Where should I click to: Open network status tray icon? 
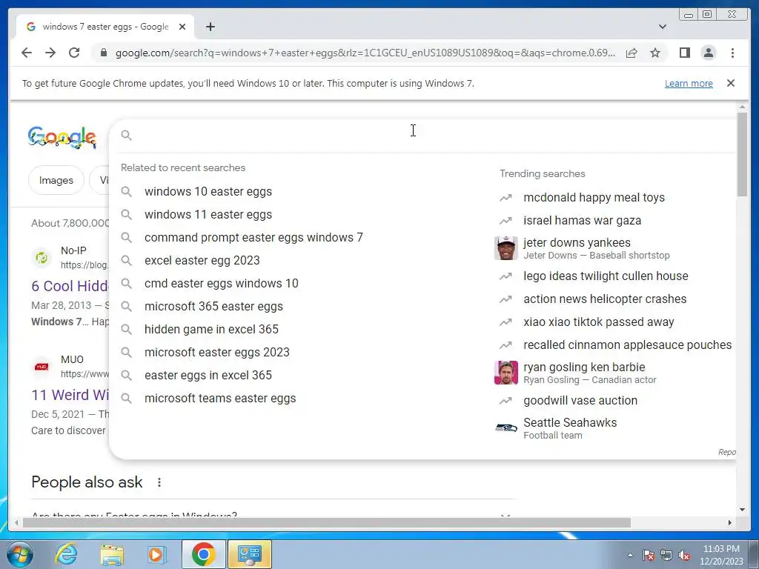666,555
